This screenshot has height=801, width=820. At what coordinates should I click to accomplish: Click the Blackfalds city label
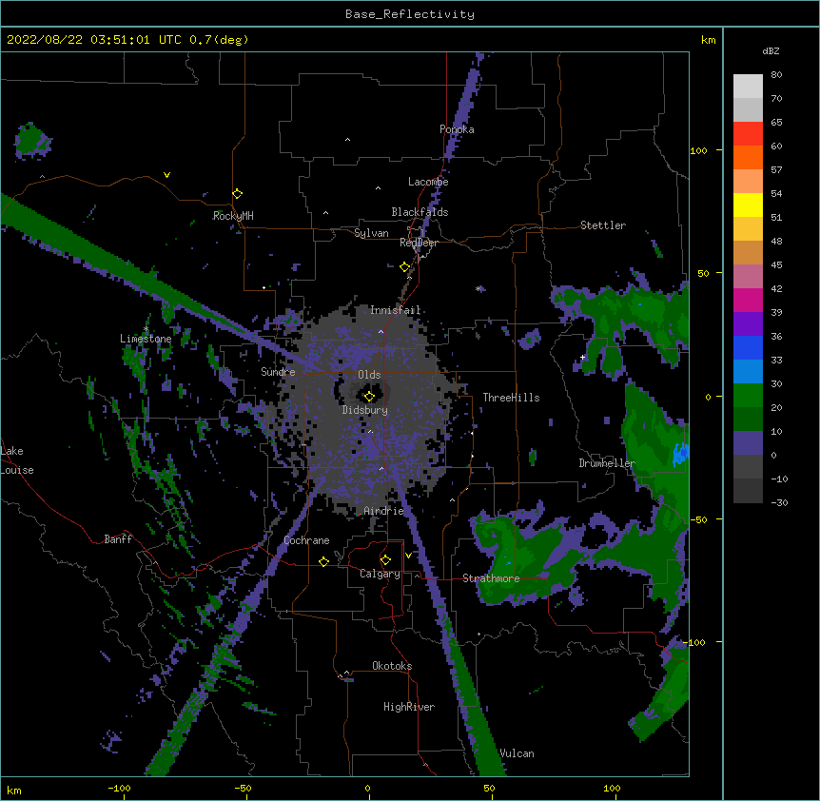pos(420,212)
